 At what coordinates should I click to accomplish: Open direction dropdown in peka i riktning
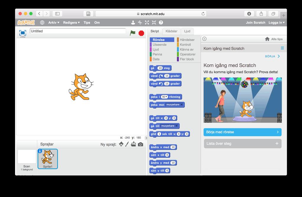(x=166, y=97)
